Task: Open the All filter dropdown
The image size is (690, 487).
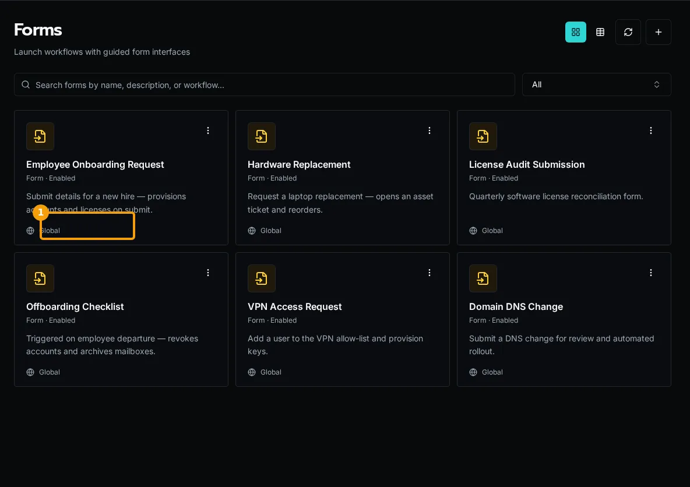Action: click(x=596, y=84)
